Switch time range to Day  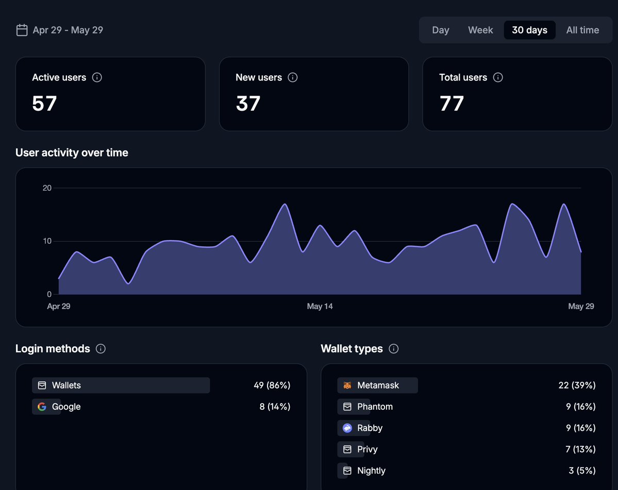point(441,30)
